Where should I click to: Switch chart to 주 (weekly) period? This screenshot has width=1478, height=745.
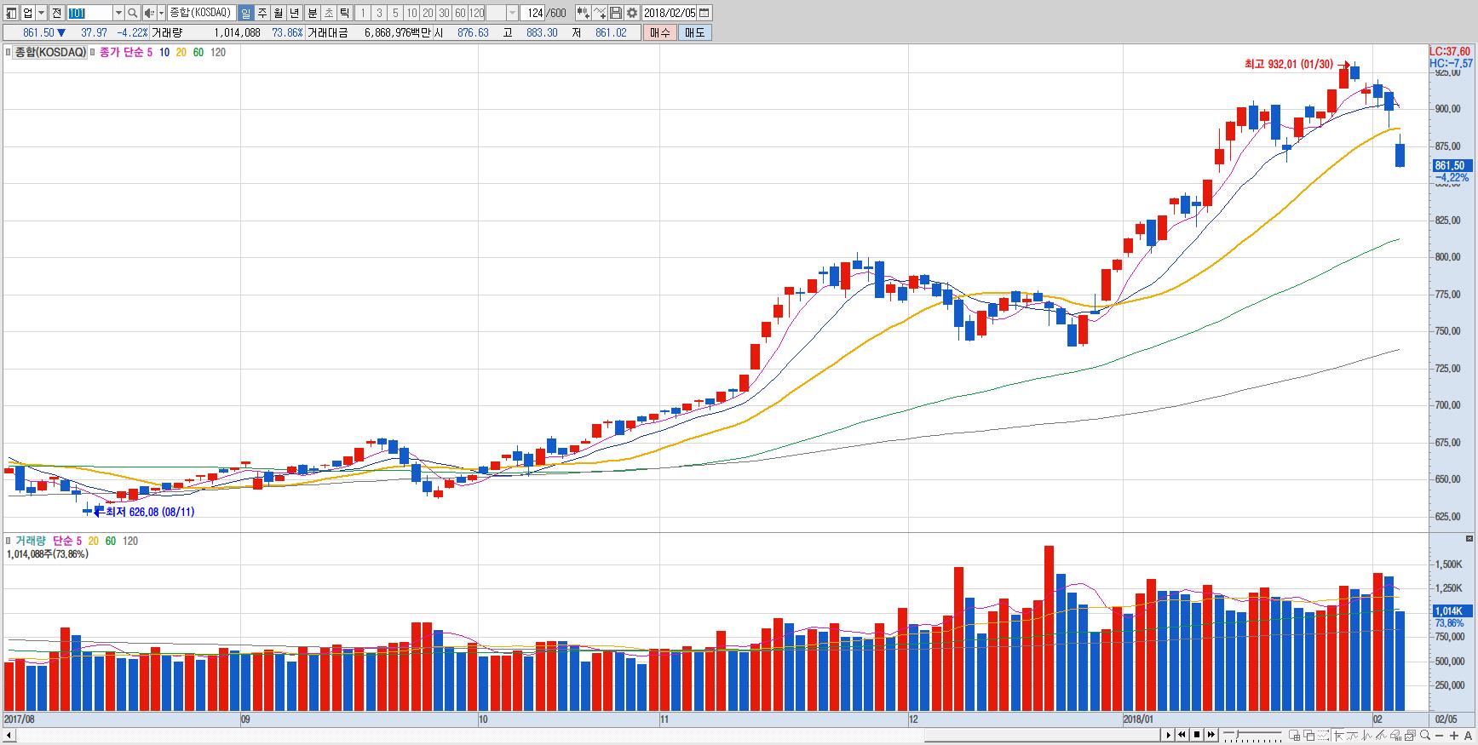tap(262, 13)
